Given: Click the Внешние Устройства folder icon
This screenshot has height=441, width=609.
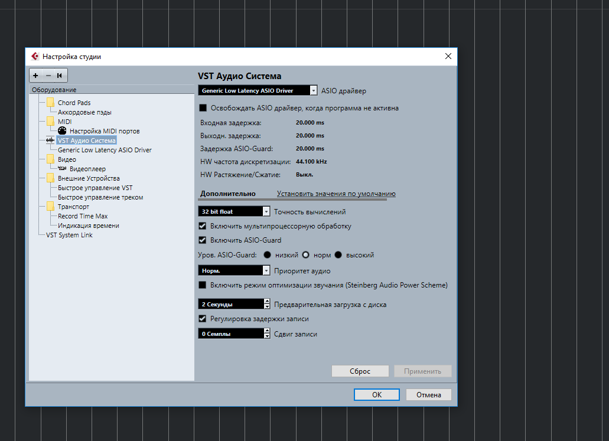Looking at the screenshot, I should (x=50, y=178).
